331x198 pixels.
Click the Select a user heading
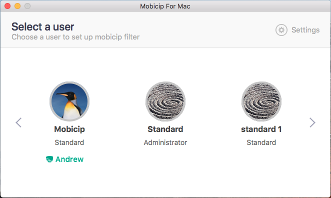42,27
